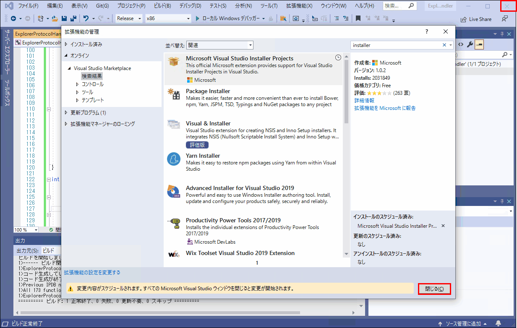
Task: Click the navigate backward toolbar icon
Action: click(13, 18)
